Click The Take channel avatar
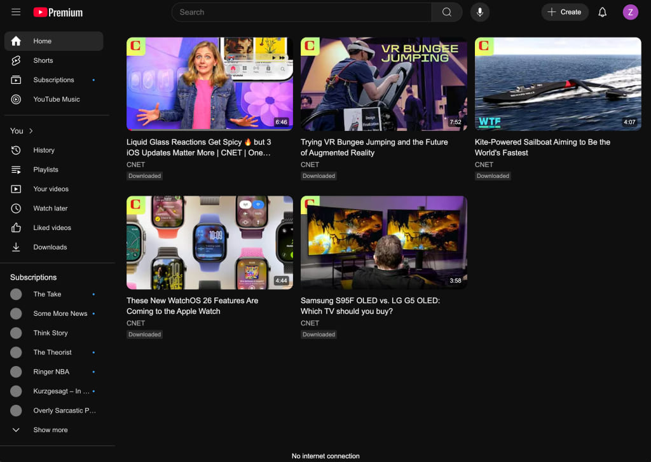The width and height of the screenshot is (651, 462). (16, 294)
